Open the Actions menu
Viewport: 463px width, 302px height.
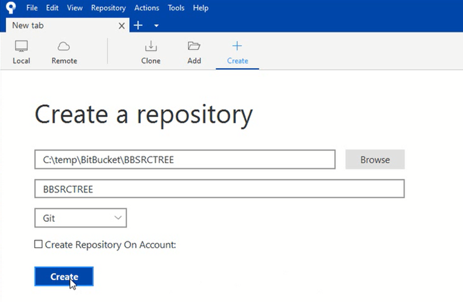click(146, 8)
